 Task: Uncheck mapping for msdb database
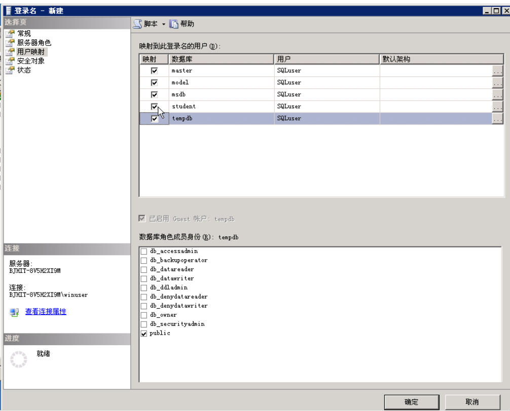tap(154, 95)
